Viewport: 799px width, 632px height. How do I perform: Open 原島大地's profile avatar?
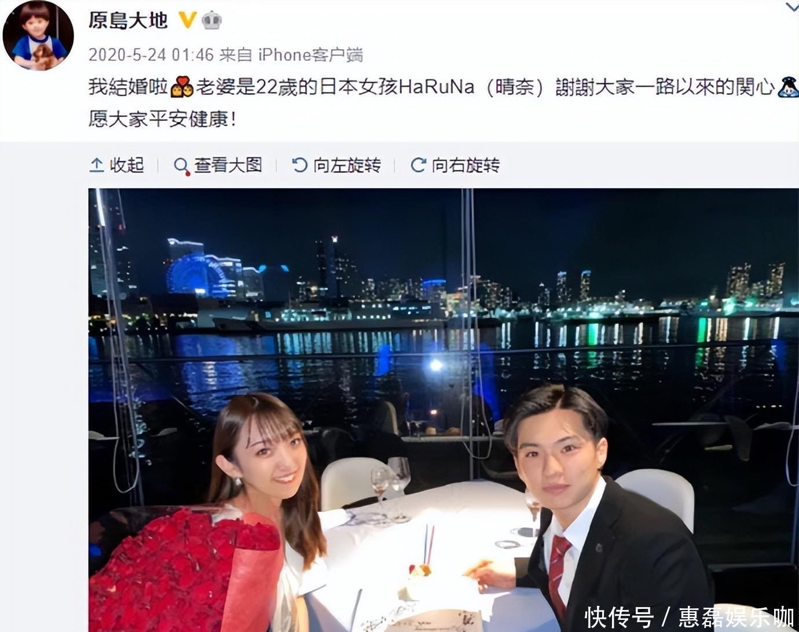(x=38, y=36)
